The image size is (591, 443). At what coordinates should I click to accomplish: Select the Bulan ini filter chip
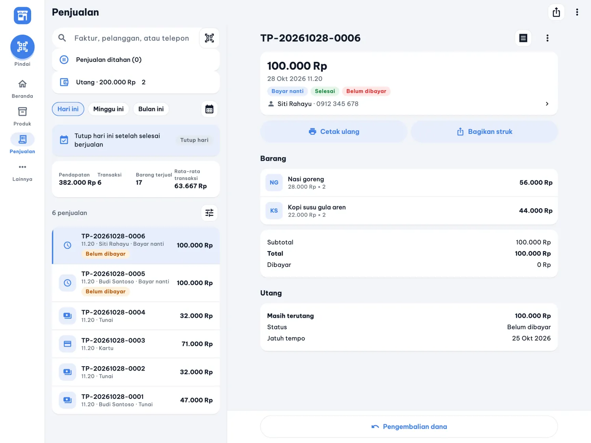[x=151, y=109]
